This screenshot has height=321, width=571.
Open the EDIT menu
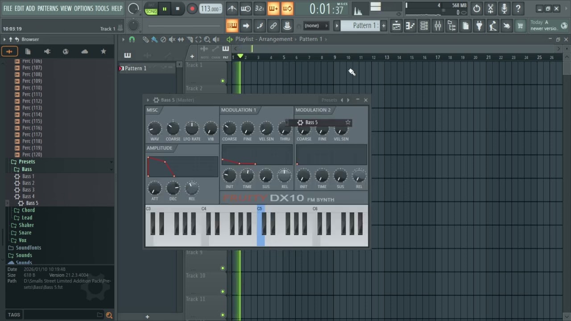[19, 8]
